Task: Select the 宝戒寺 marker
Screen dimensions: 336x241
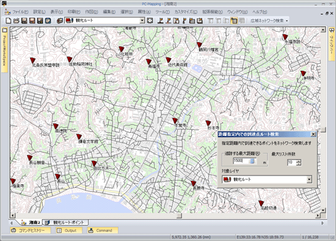Action: (175, 120)
